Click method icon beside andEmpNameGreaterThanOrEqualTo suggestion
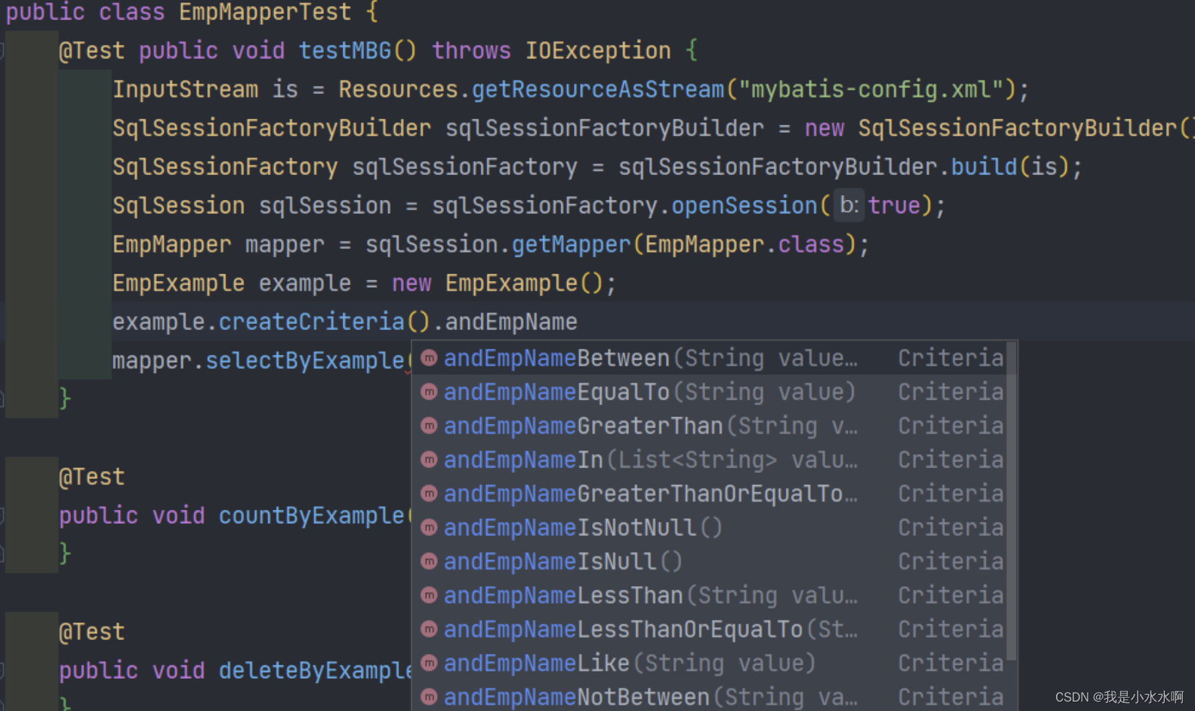Screen dimensions: 1195x711 pyautogui.click(x=429, y=494)
